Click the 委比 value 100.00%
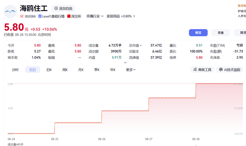The image size is (246, 146). coord(196,51)
